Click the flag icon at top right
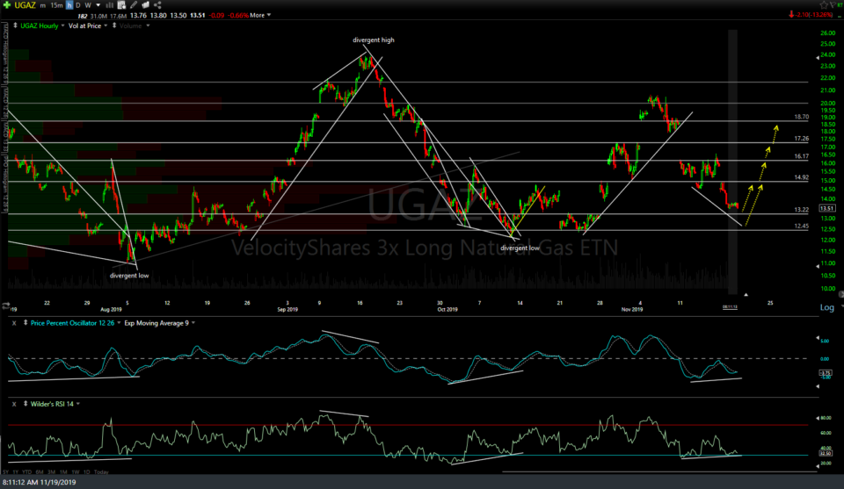This screenshot has height=489, width=844. click(831, 6)
